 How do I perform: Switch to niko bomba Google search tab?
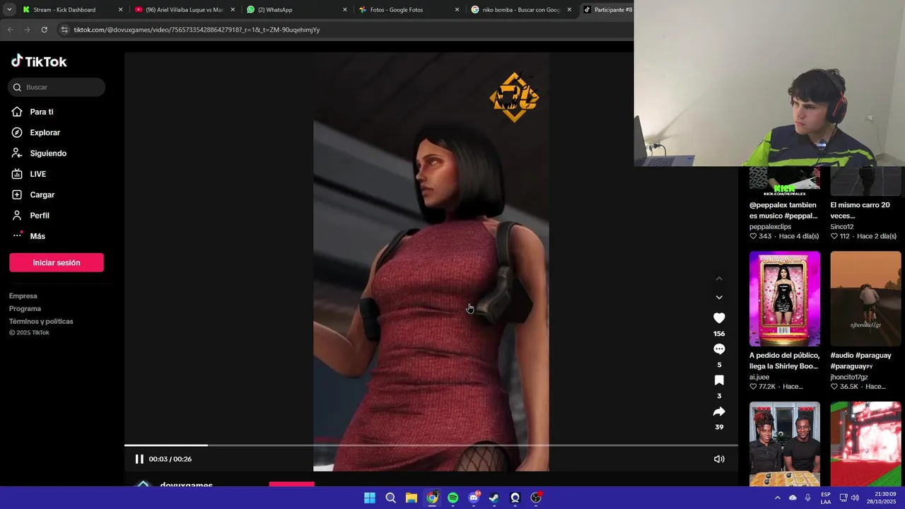(x=521, y=10)
